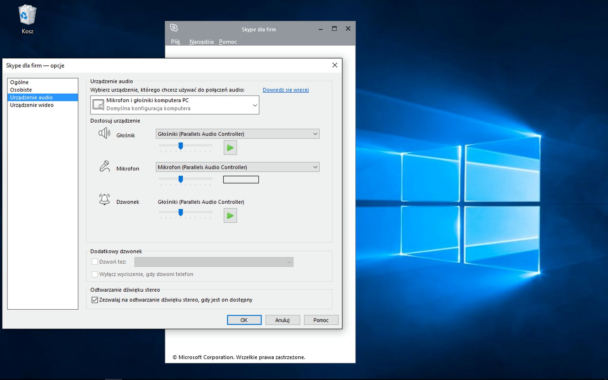Open the Pomoc menu in Skype window

(x=228, y=42)
